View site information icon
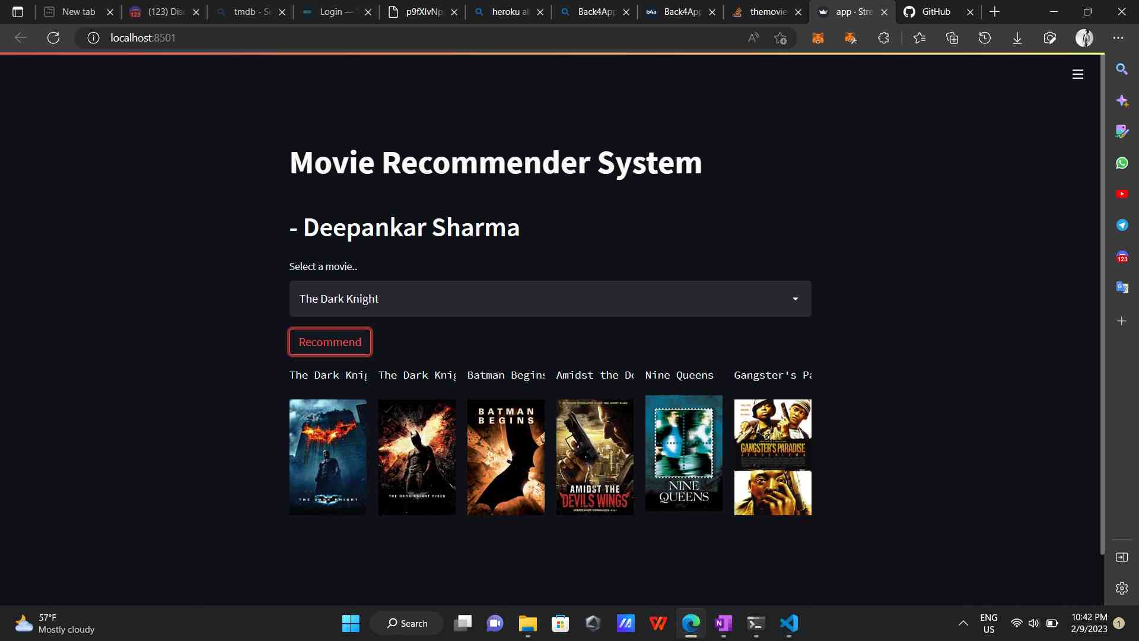Screen dimensions: 1139x641 point(93,38)
